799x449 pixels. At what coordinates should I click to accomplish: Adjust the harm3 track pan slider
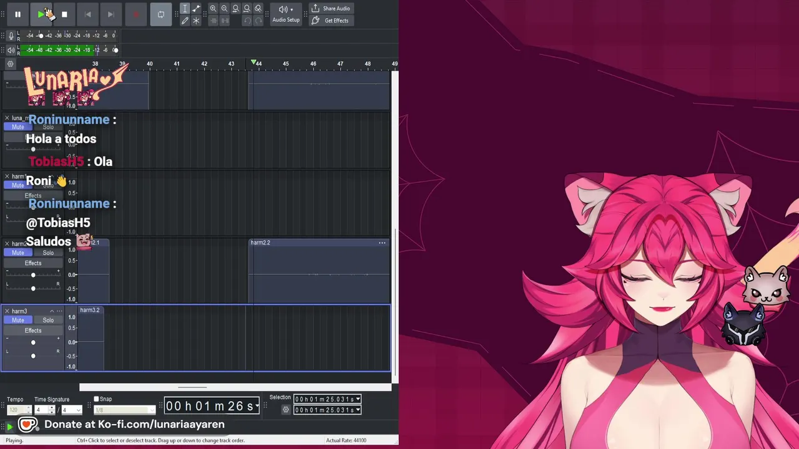point(33,355)
